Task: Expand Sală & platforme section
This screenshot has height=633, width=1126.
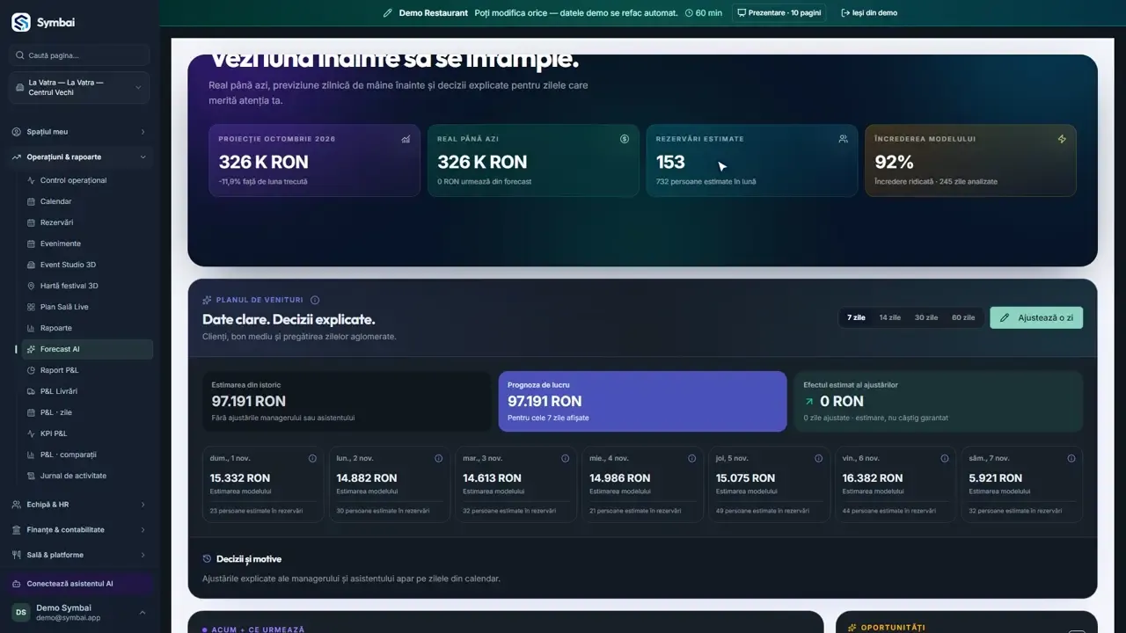Action: pyautogui.click(x=79, y=555)
